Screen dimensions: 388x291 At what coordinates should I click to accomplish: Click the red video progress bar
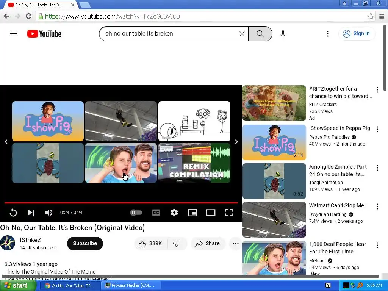(121, 203)
